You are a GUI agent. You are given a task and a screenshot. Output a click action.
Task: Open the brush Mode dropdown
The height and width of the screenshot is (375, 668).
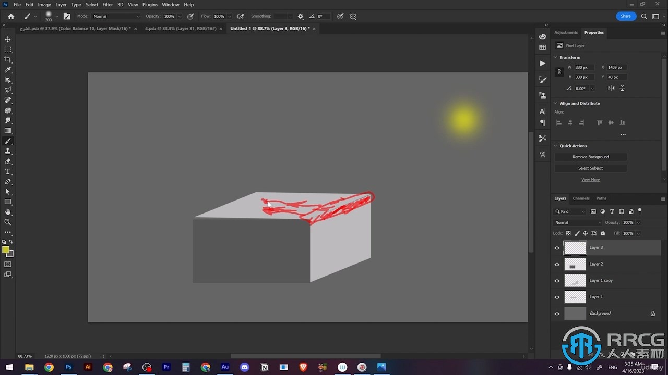(x=116, y=16)
